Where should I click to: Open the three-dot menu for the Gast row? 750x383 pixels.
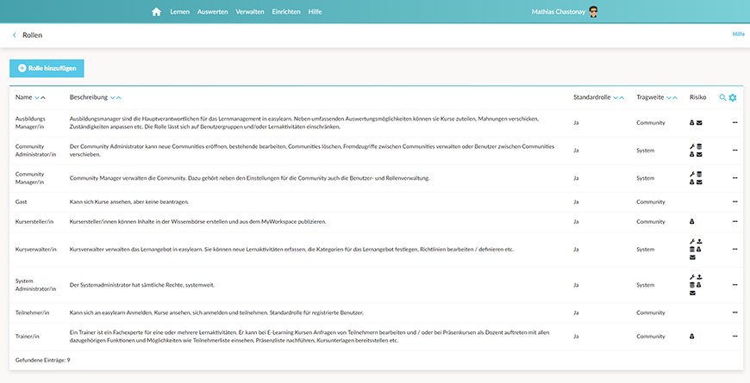point(735,201)
